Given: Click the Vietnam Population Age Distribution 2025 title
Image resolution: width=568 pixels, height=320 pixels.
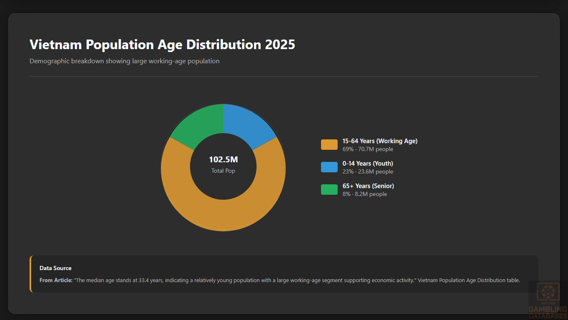Looking at the screenshot, I should (162, 45).
